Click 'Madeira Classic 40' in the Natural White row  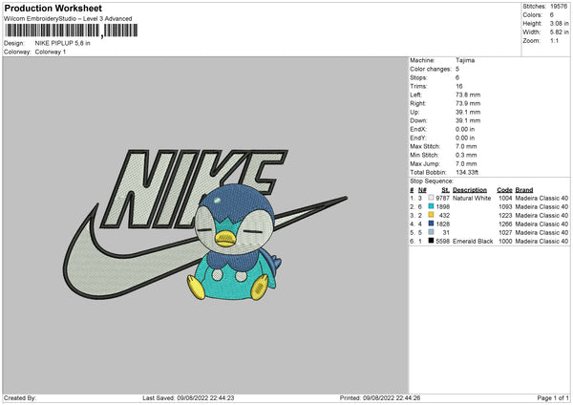pyautogui.click(x=541, y=198)
